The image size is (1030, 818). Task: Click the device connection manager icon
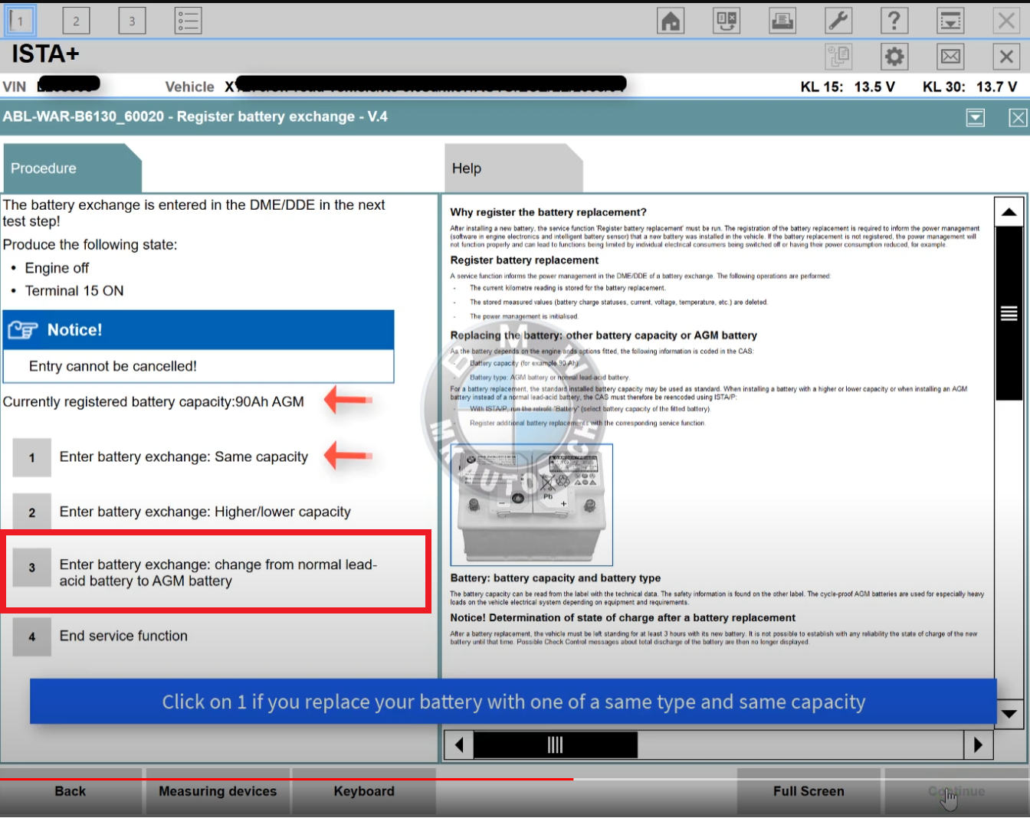pos(727,21)
